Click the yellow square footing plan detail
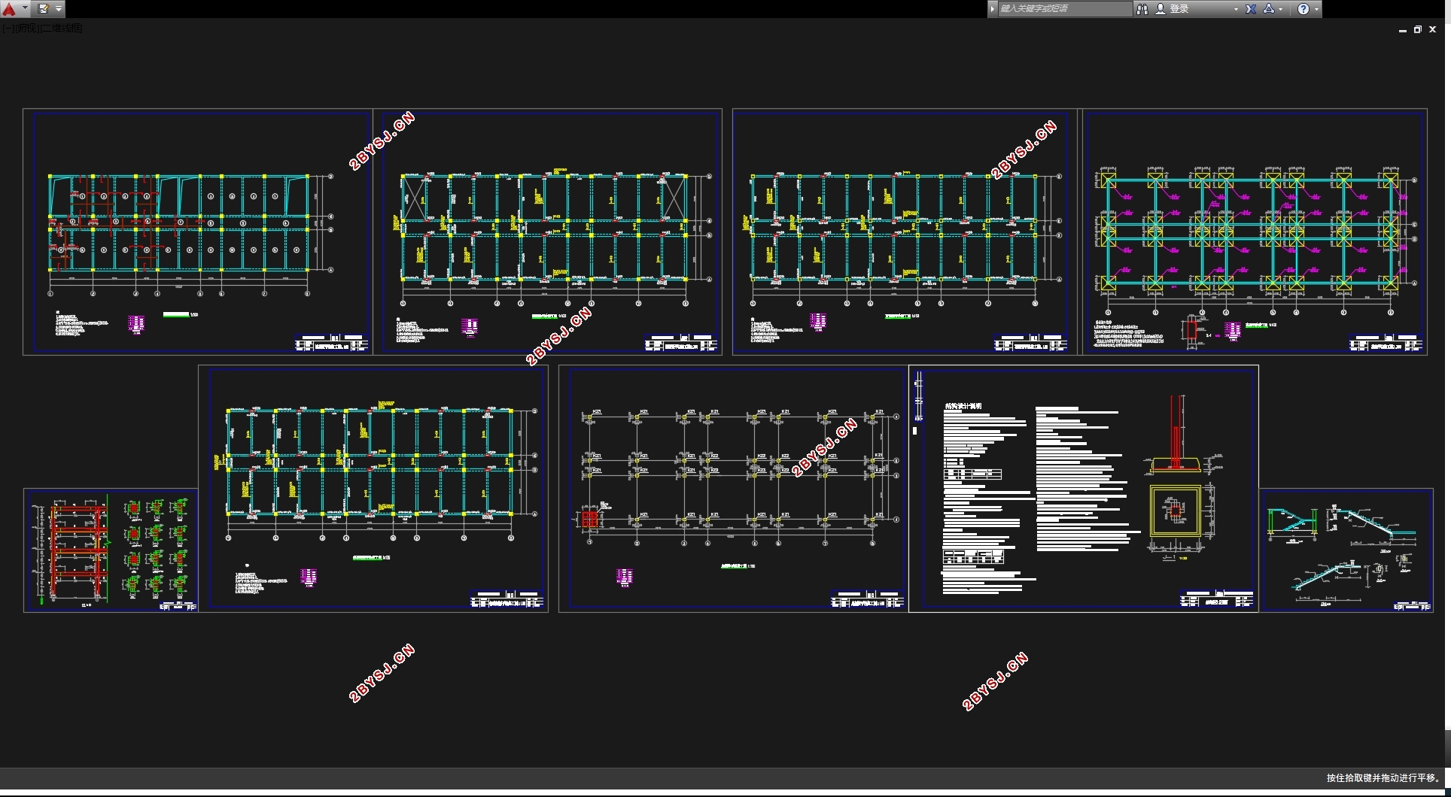This screenshot has width=1451, height=797. click(1176, 511)
